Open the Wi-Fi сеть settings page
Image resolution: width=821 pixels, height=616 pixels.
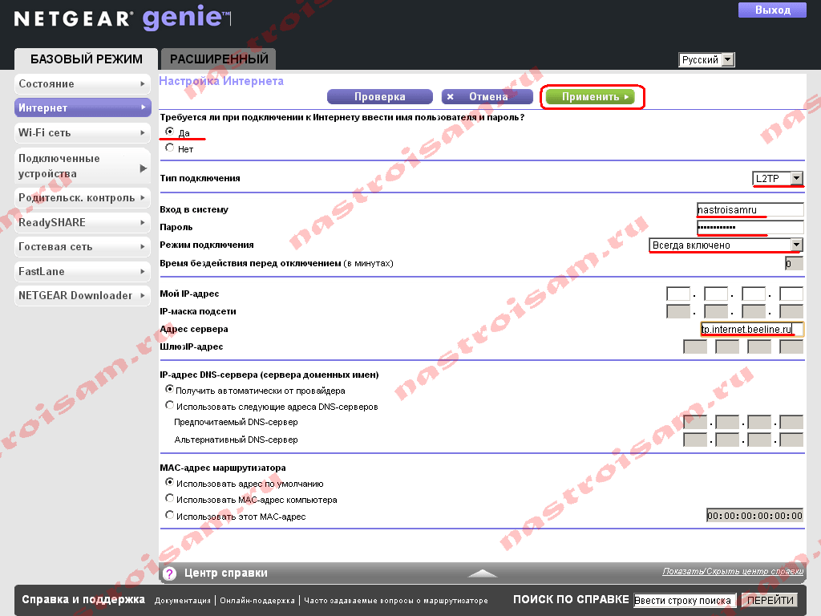[x=83, y=133]
